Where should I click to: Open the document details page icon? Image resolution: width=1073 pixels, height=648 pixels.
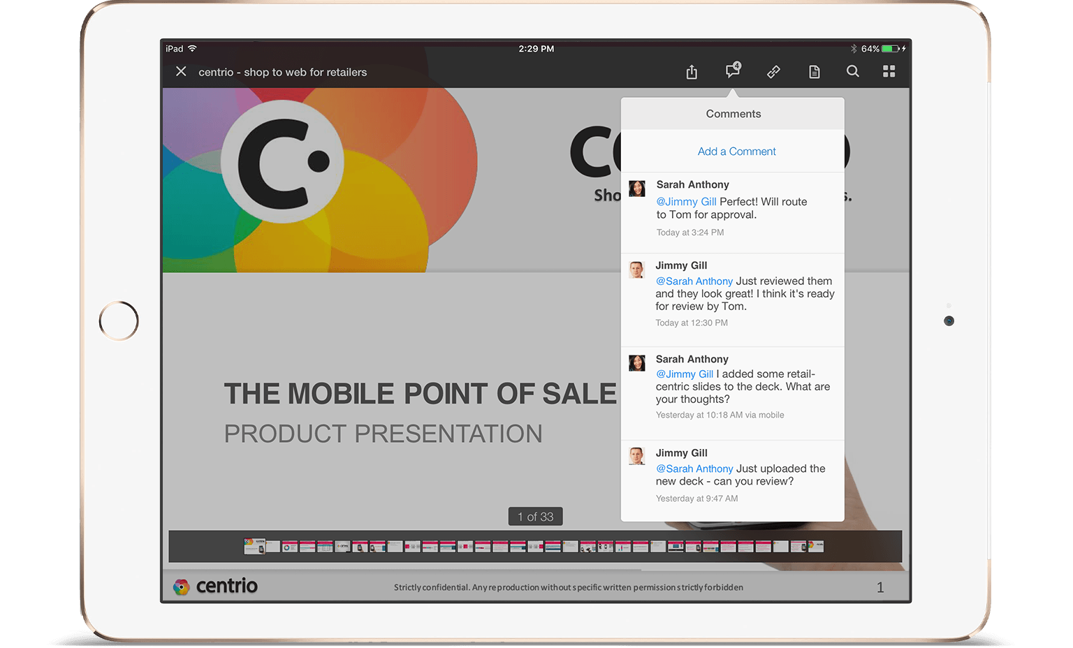[x=814, y=72]
